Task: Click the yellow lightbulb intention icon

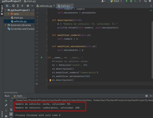Action: [x=50, y=80]
